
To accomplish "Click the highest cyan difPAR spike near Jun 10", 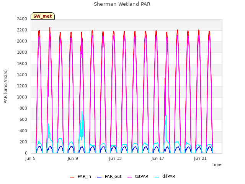I will (x=82, y=112).
